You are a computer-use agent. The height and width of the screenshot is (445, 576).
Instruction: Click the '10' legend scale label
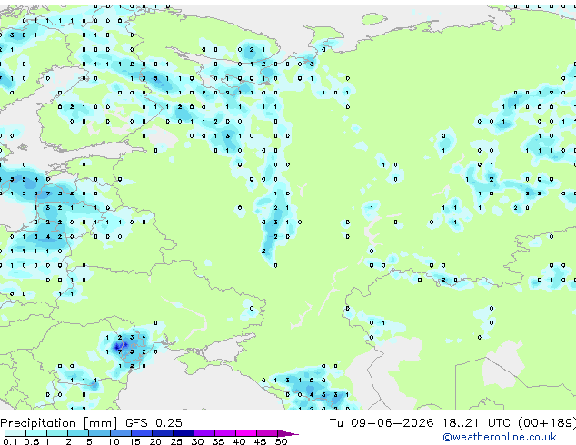pyautogui.click(x=114, y=441)
